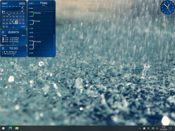Expand the calendar widget using bottom arrow
The image size is (175, 131).
(13, 27)
